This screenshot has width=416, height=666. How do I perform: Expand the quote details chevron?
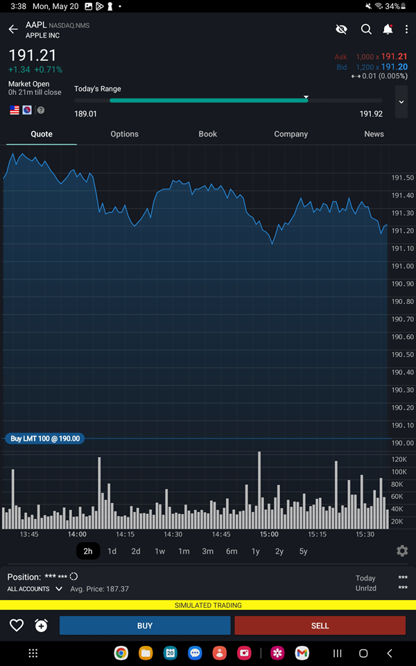[x=401, y=102]
